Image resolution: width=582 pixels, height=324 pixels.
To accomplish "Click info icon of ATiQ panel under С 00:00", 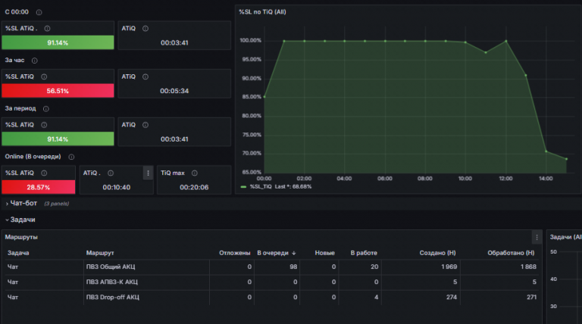I will 145,29.
